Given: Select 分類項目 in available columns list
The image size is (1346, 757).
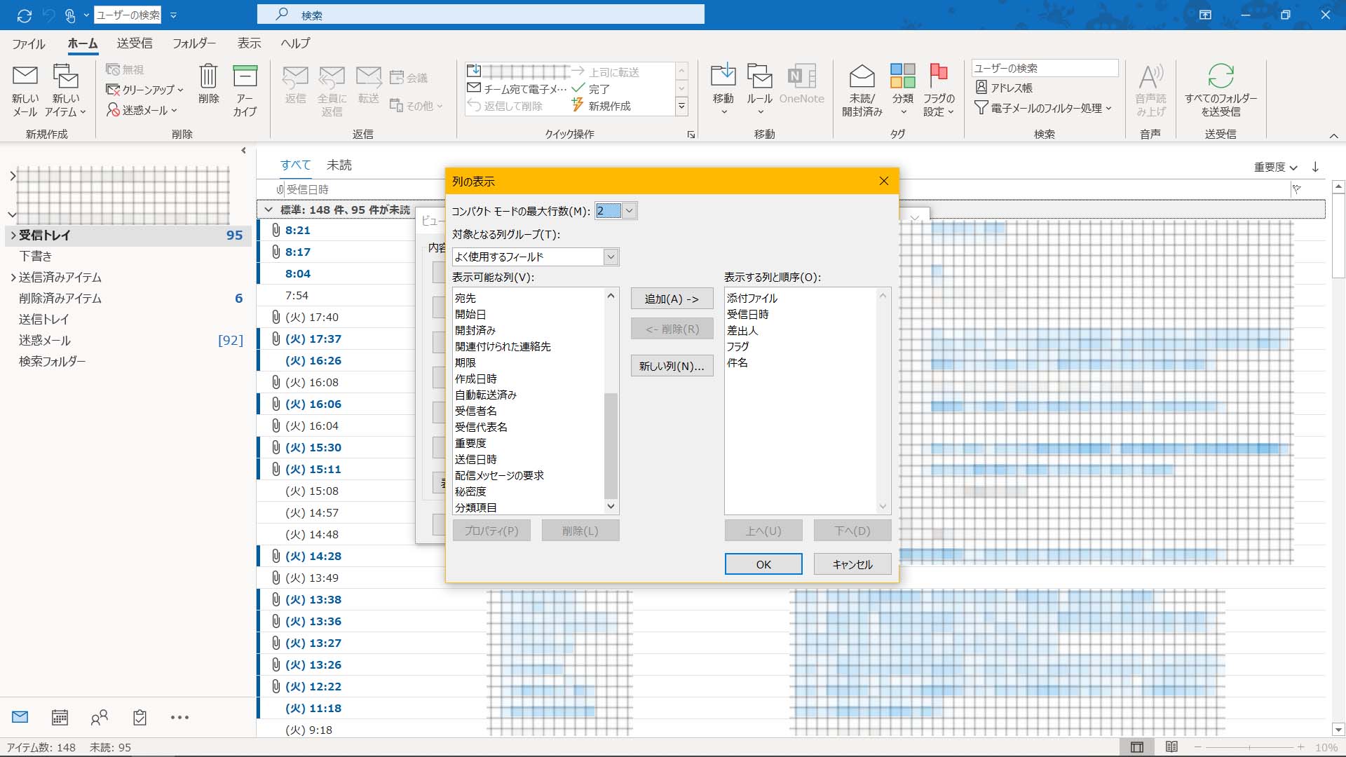Looking at the screenshot, I should [x=476, y=507].
